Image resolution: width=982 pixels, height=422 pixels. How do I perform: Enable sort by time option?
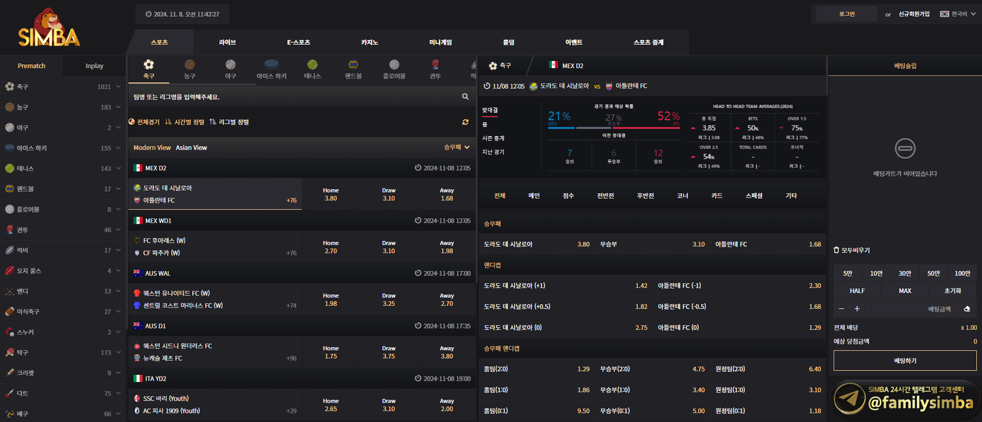pyautogui.click(x=185, y=122)
